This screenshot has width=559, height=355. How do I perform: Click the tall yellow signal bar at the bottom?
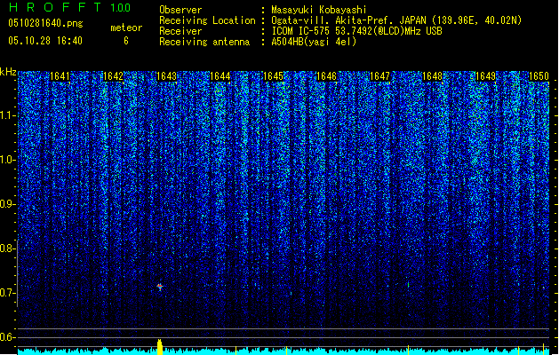[x=160, y=347]
